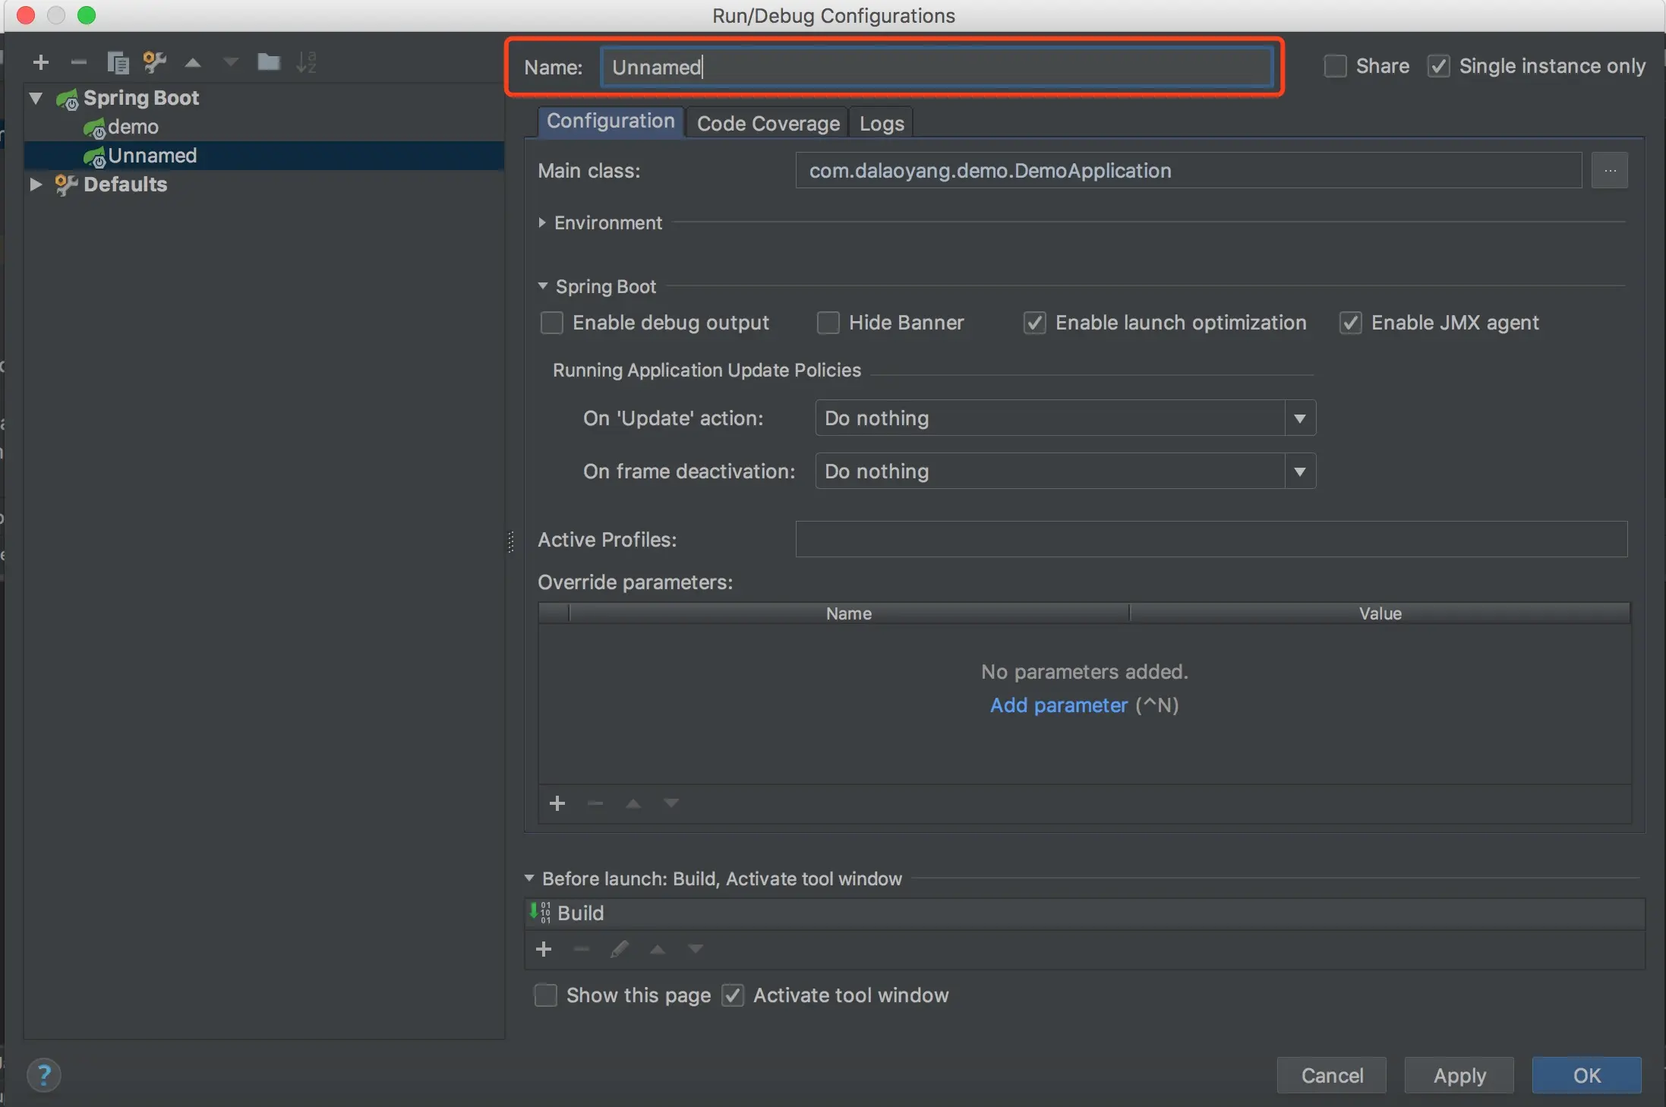Screen dimensions: 1666x1107
Task: Expand the Environment section
Action: (x=542, y=222)
